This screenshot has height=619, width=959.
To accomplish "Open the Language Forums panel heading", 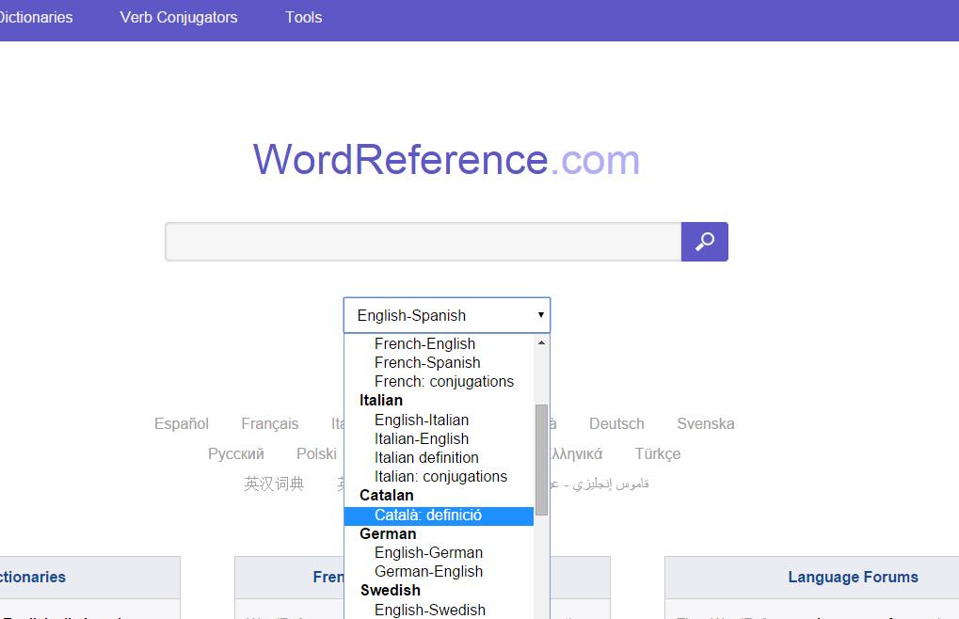I will click(x=853, y=577).
